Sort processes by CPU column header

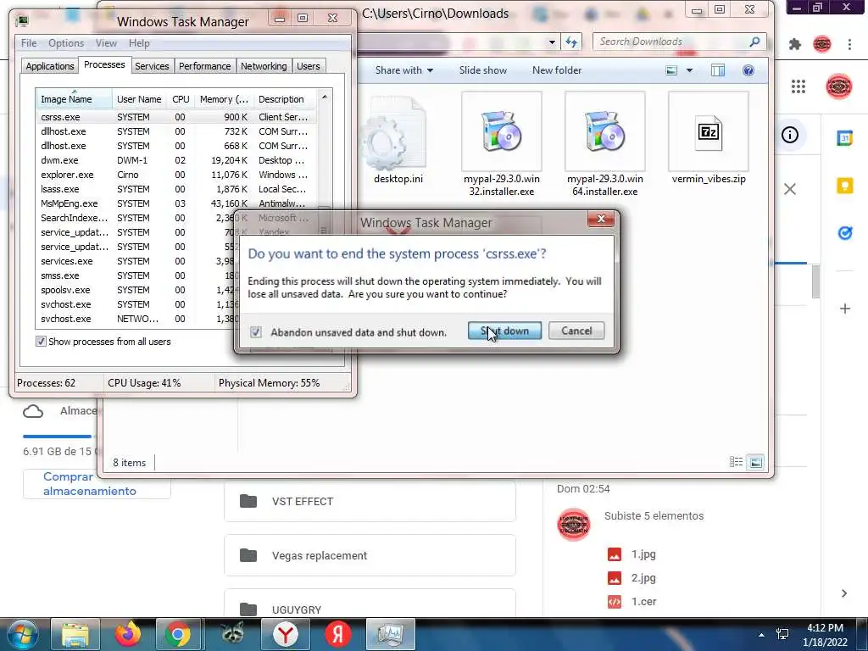(x=181, y=99)
